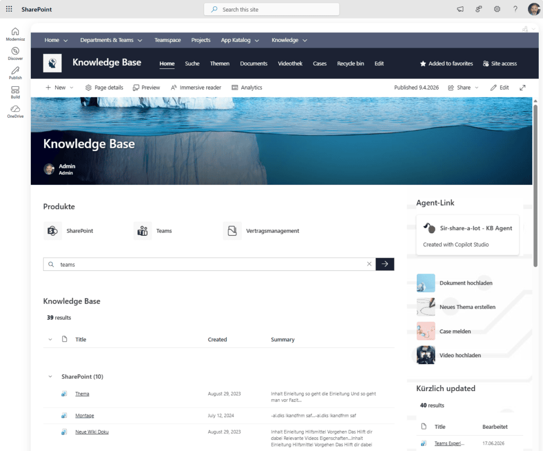Open the Share dropdown

pyautogui.click(x=463, y=87)
